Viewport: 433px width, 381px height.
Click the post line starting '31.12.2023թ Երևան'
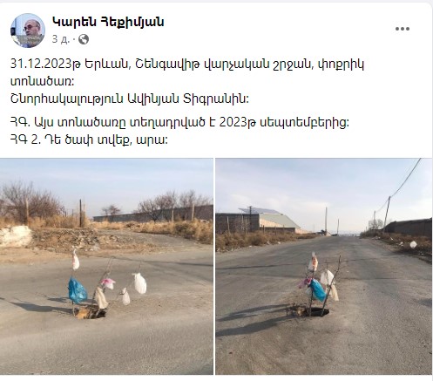click(187, 65)
